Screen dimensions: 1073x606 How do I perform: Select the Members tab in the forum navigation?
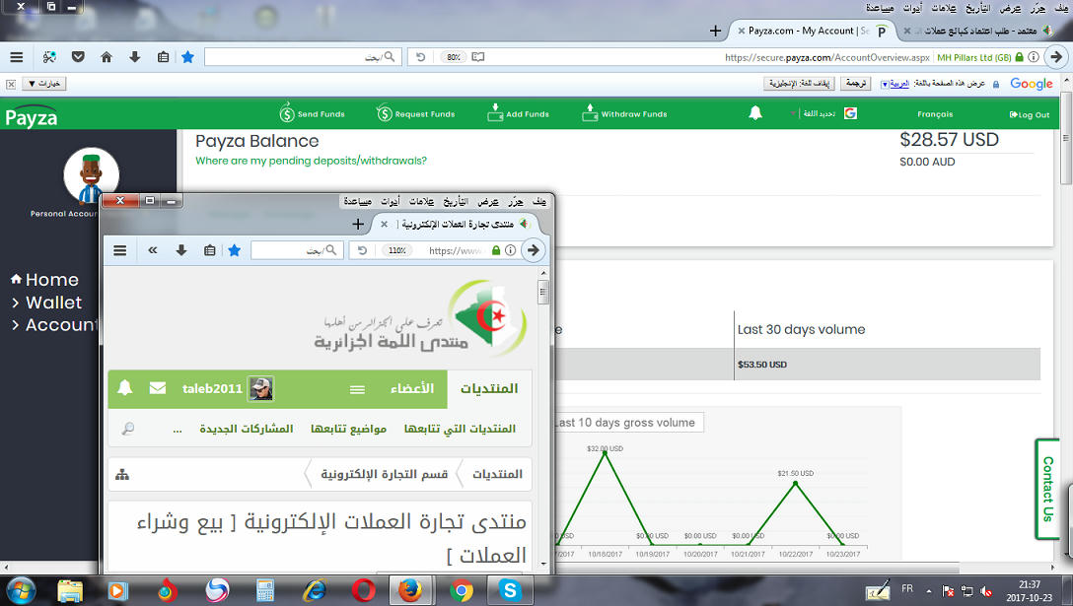point(411,388)
